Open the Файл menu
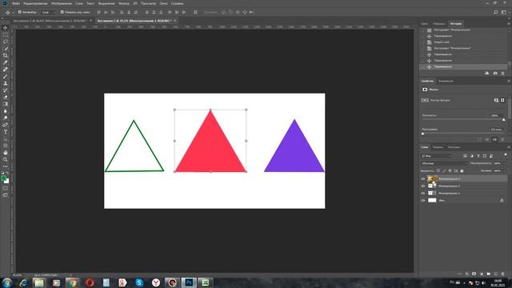Image resolution: width=512 pixels, height=288 pixels. 16,3
